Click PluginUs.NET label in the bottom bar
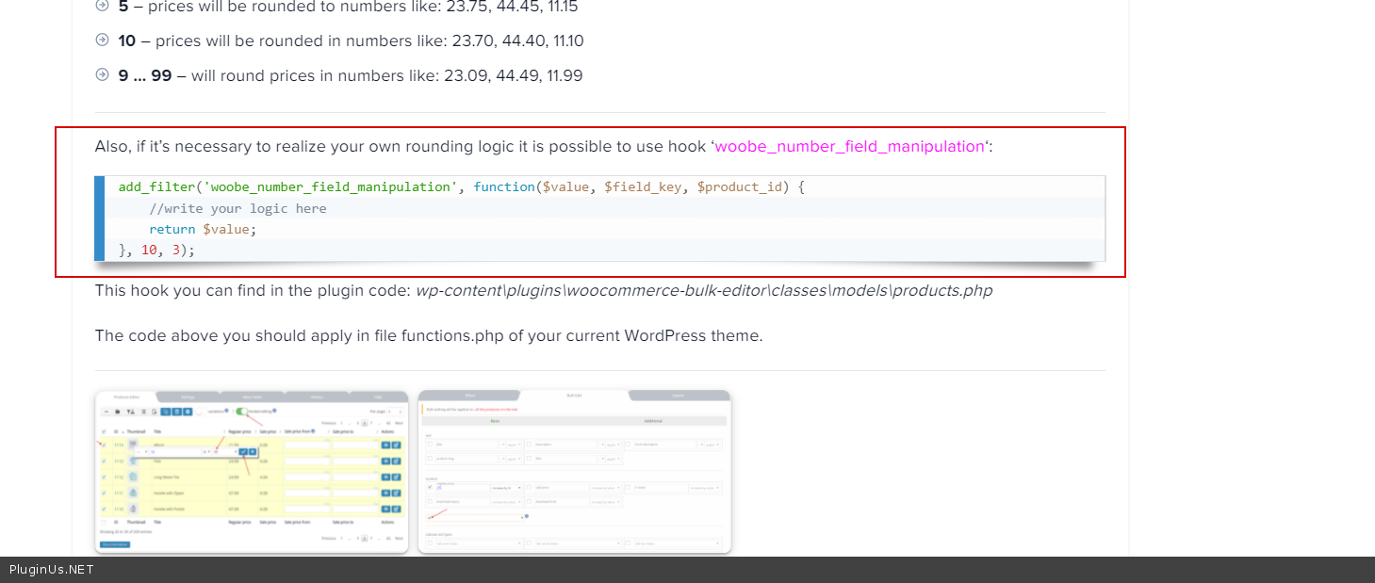This screenshot has width=1375, height=583. pos(52,570)
